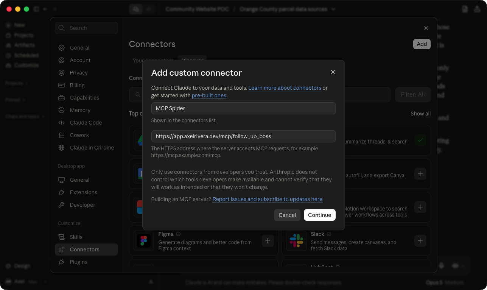Click the green checkmark on the first connector card
This screenshot has width=487, height=290.
[420, 140]
